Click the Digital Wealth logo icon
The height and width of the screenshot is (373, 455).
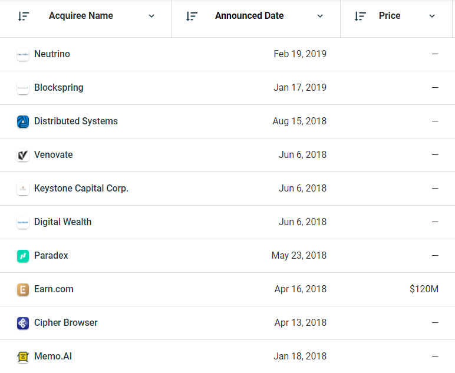tap(23, 223)
